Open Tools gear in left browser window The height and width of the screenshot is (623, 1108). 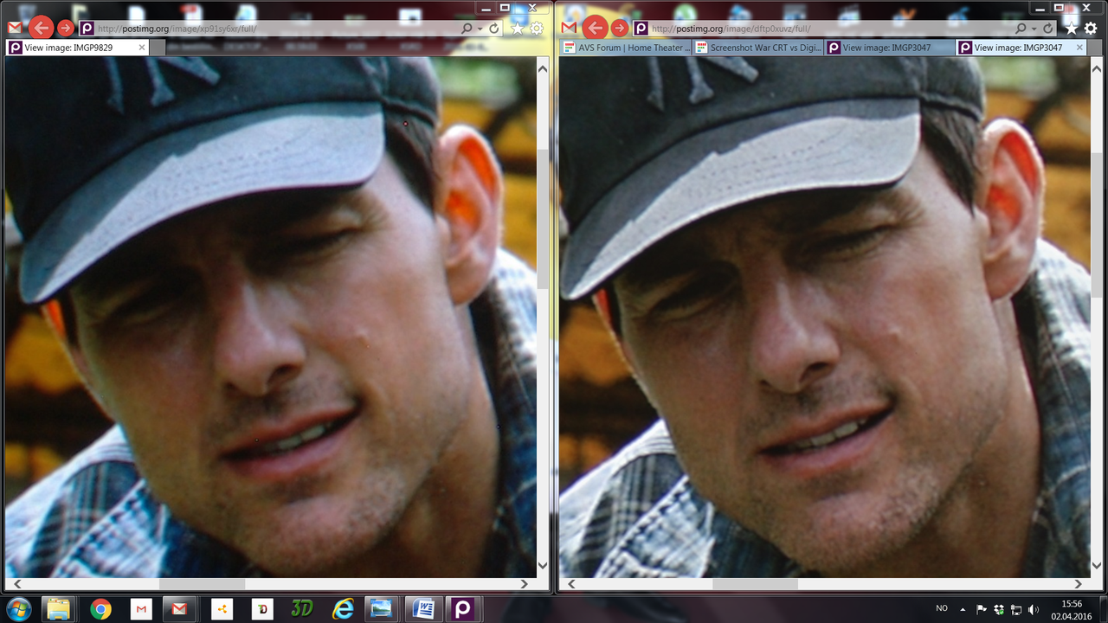click(537, 29)
